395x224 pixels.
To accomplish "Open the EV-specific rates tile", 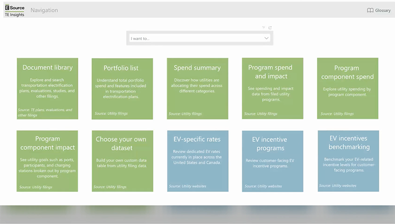I will (198, 161).
